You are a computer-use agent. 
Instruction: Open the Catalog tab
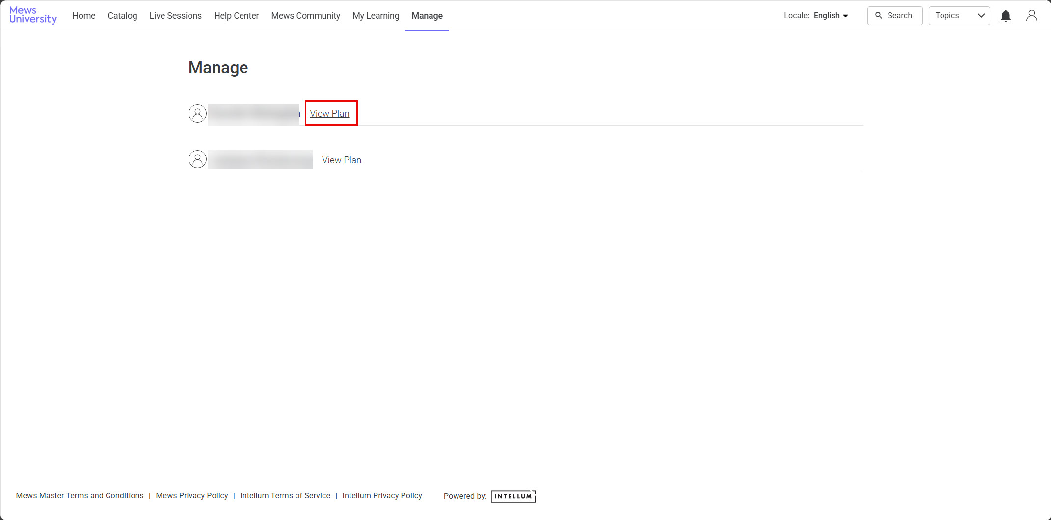click(x=122, y=16)
